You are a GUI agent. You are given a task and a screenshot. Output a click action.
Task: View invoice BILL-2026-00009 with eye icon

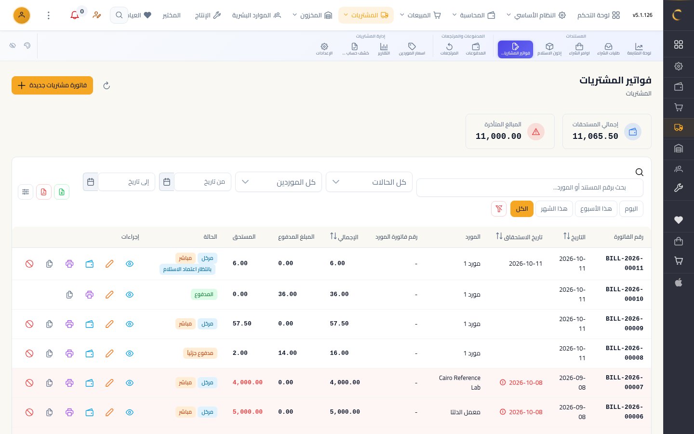(x=130, y=324)
